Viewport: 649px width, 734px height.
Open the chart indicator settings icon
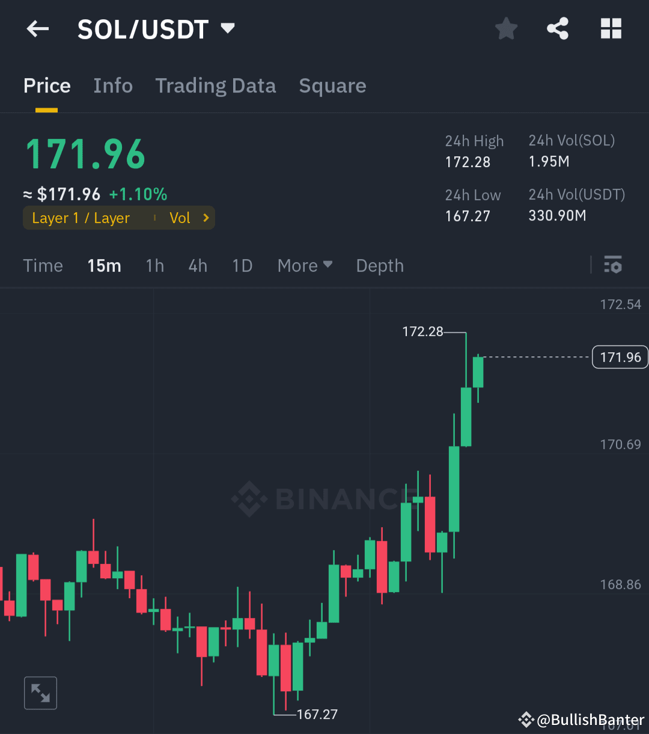(613, 265)
